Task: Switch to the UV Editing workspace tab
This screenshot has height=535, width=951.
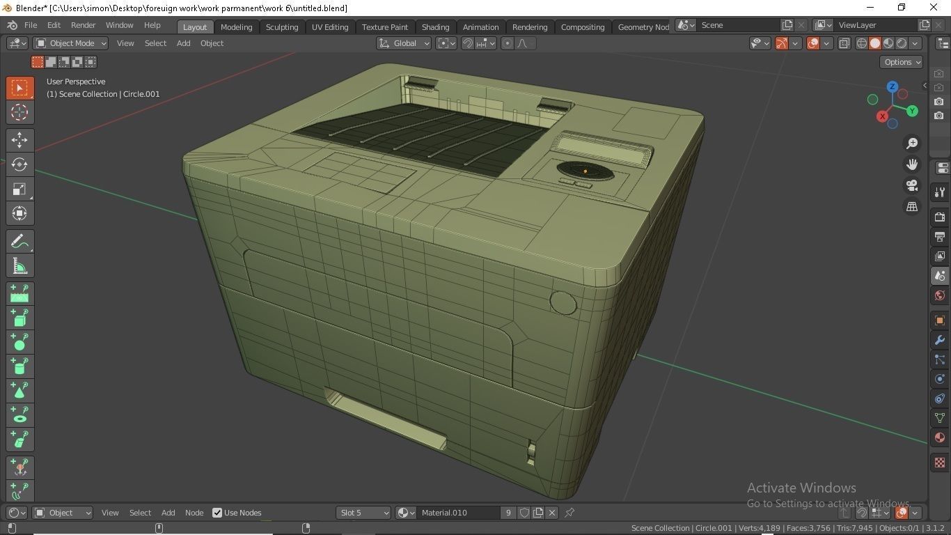Action: click(x=330, y=26)
